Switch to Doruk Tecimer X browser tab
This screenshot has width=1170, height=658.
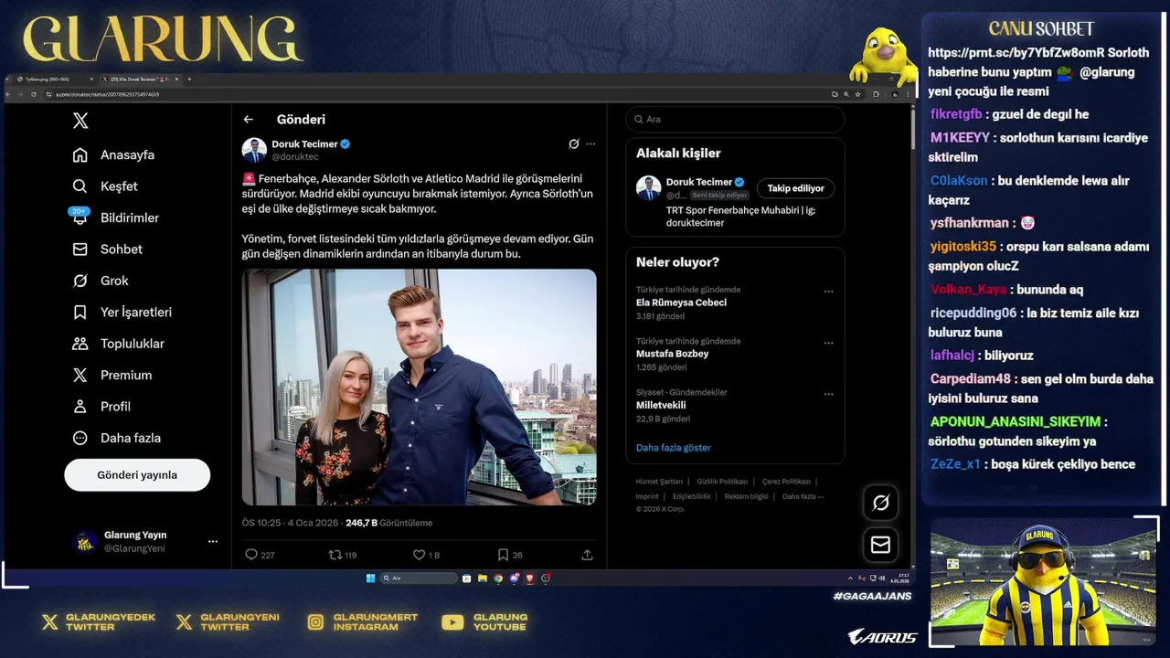(x=141, y=80)
